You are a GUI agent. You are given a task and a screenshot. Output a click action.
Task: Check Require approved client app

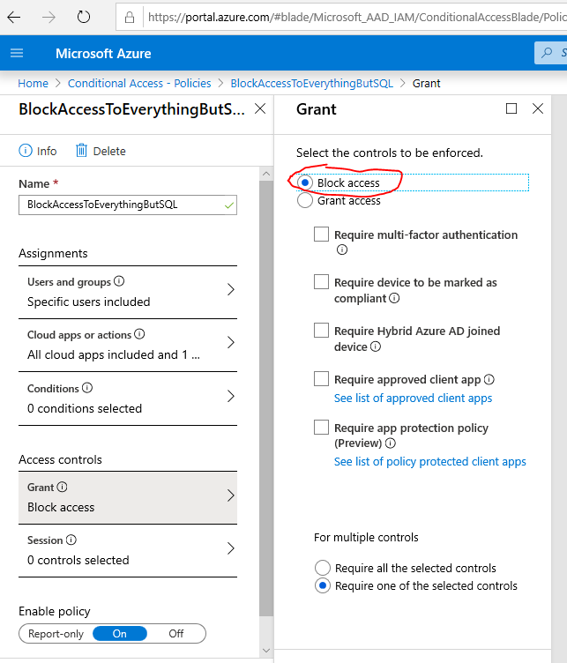(x=322, y=379)
